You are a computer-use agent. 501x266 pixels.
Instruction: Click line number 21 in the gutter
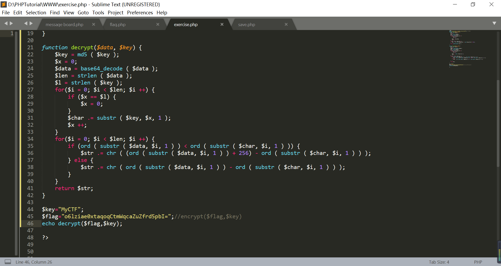point(30,47)
